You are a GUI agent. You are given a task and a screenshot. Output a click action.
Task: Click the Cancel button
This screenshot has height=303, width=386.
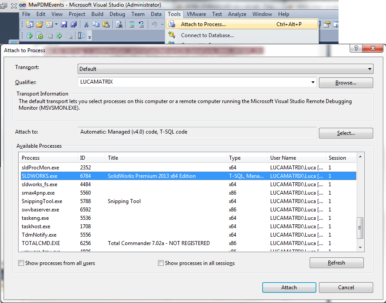point(346,288)
